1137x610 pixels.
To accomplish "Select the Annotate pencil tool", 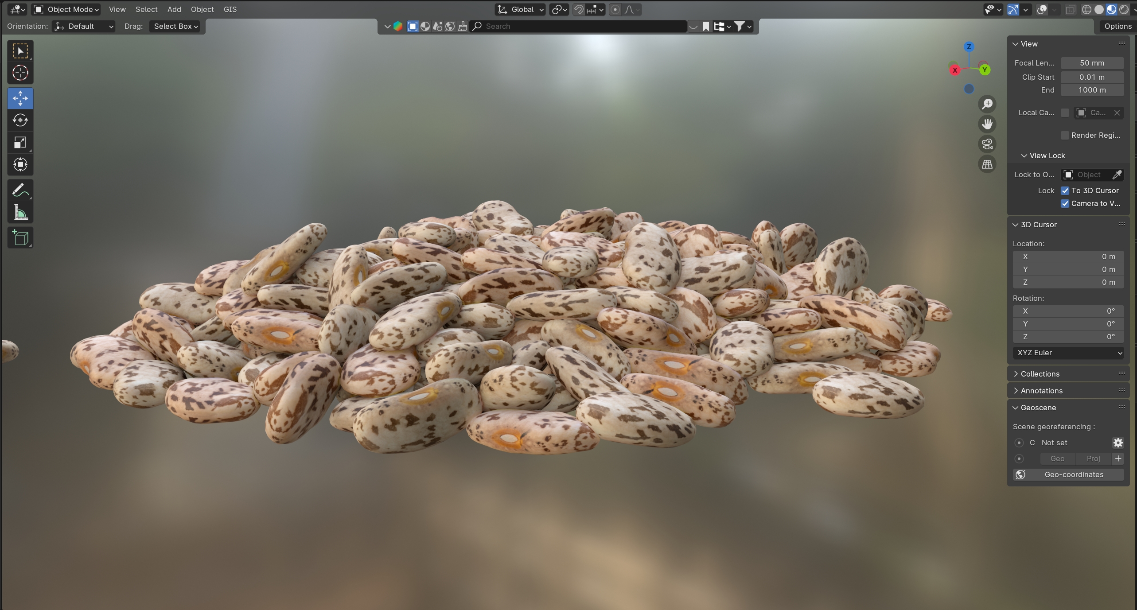I will [20, 190].
